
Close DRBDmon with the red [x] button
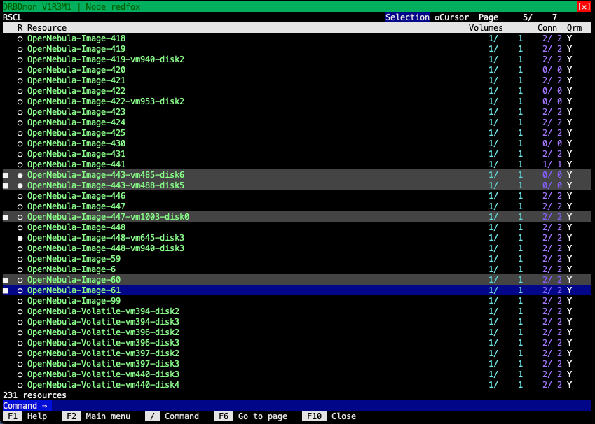click(x=584, y=7)
